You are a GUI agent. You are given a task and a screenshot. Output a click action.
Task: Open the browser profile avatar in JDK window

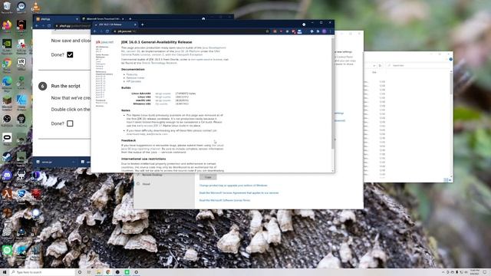point(325,31)
